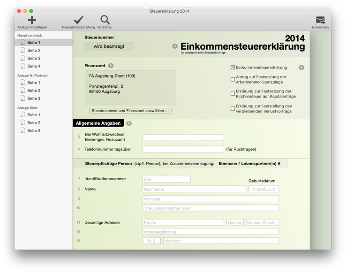Click the Einreichen envelope icon
346x272 pixels.
[x=320, y=20]
